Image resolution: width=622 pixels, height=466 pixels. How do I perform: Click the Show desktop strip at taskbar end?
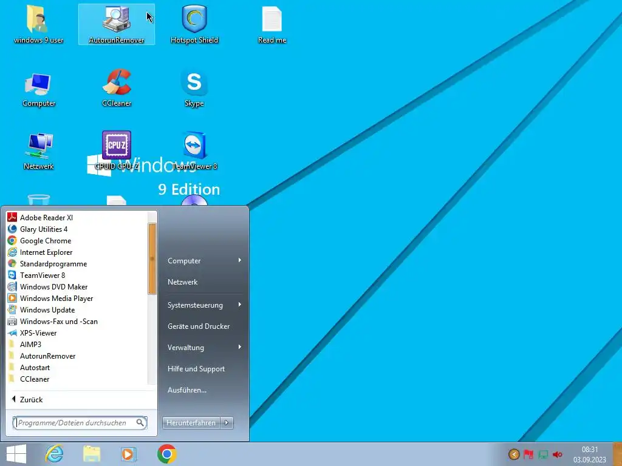click(x=617, y=454)
